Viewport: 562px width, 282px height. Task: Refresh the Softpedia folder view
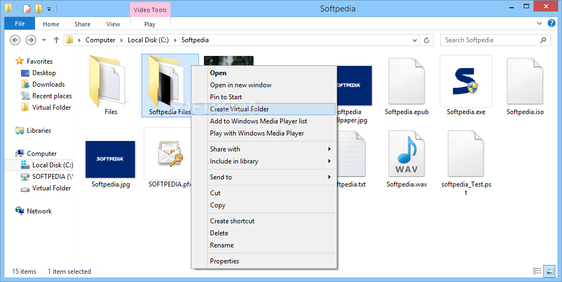point(427,40)
